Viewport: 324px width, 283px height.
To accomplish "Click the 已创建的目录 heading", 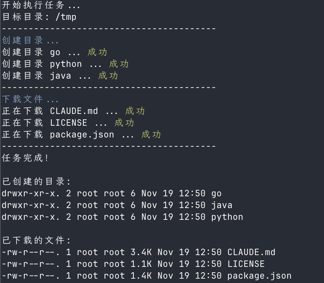I will point(36,182).
